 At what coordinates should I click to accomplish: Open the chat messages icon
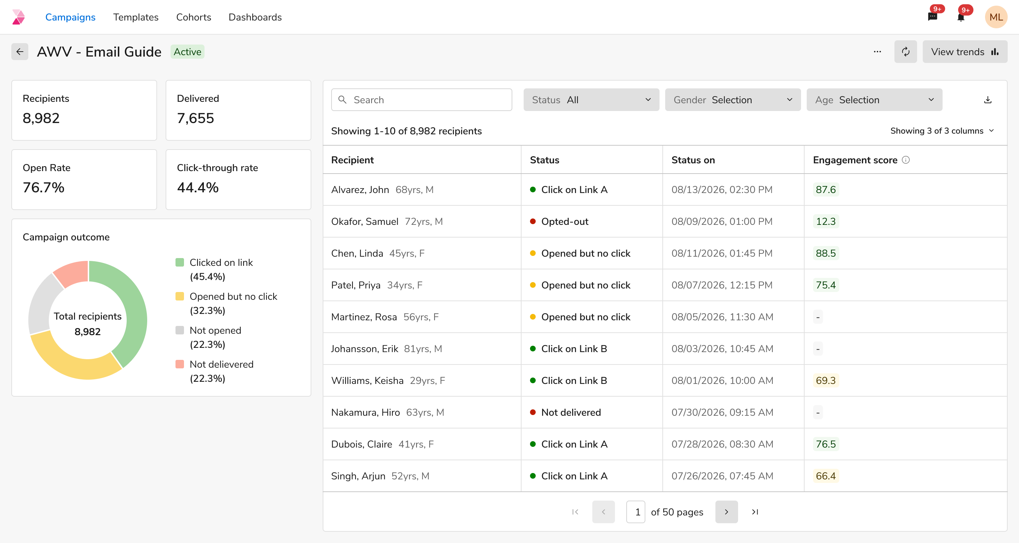(x=932, y=17)
